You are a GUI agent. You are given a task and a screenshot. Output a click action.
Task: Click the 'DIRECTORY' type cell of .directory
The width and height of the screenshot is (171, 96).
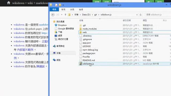pos(151,36)
